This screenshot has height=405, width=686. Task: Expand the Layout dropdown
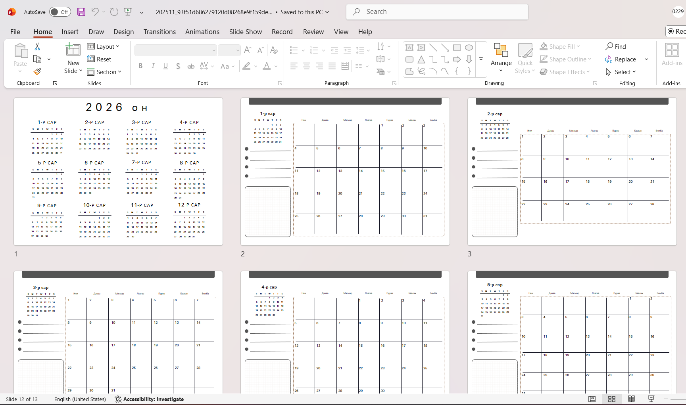tap(103, 47)
